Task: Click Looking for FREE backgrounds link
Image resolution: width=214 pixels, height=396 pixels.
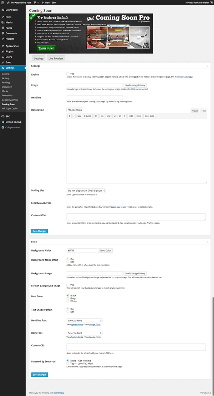Action: (134, 90)
